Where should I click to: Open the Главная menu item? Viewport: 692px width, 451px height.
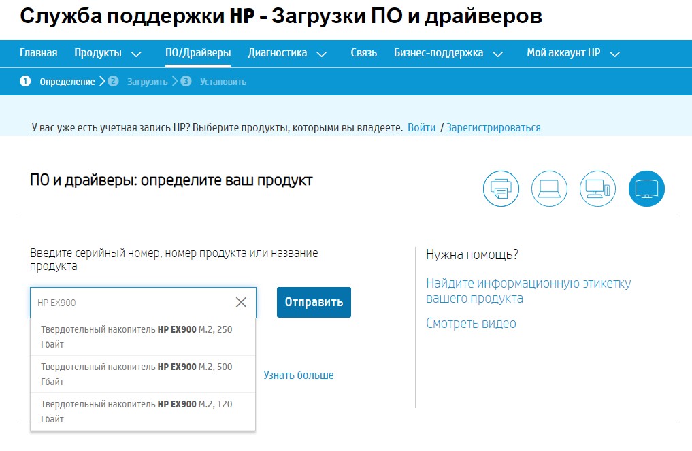(x=38, y=53)
